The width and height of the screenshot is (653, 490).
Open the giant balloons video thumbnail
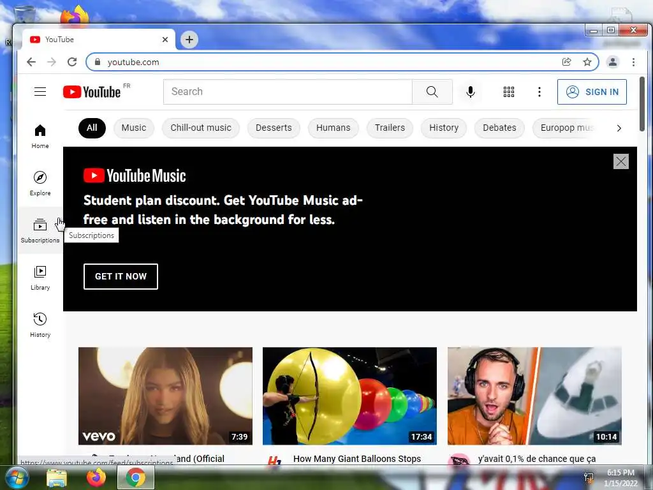click(x=350, y=396)
